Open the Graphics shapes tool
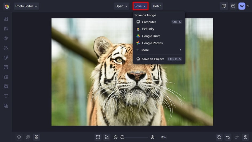252x142 pixels. pos(6,77)
